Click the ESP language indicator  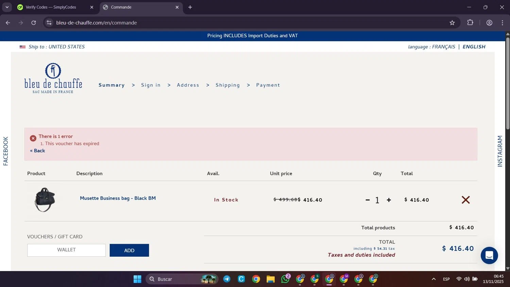446,279
